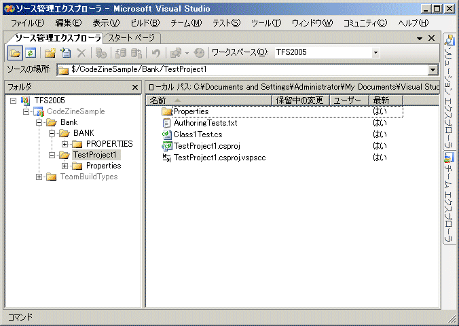Image resolution: width=459 pixels, height=326 pixels.
Task: Select the ソース管理エクスプローラ tab
Action: 58,38
